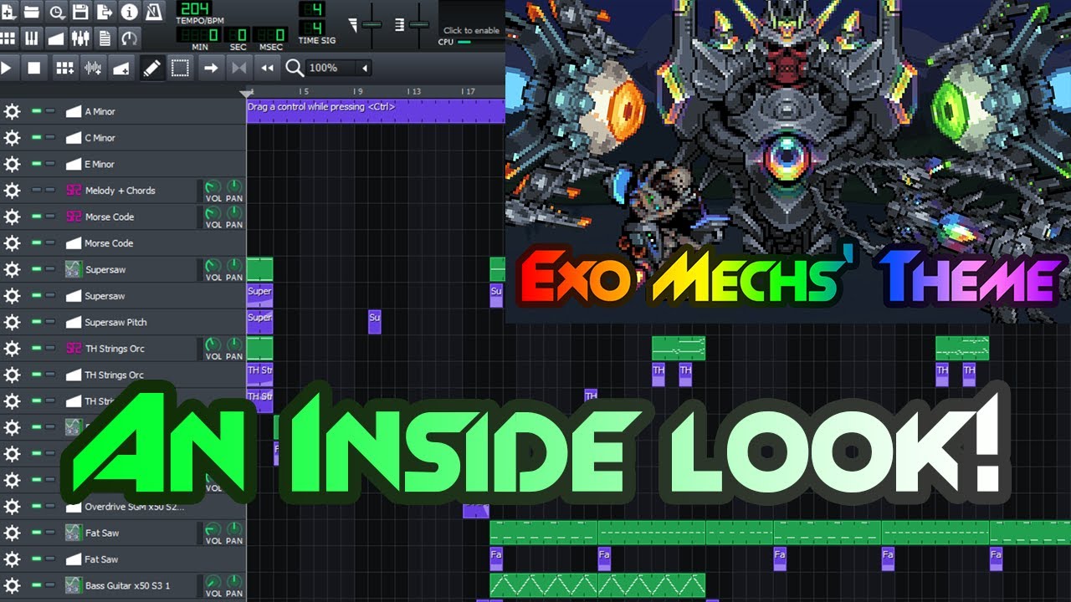Click the tempo BPM field showing 204
The image size is (1071, 602).
(193, 9)
